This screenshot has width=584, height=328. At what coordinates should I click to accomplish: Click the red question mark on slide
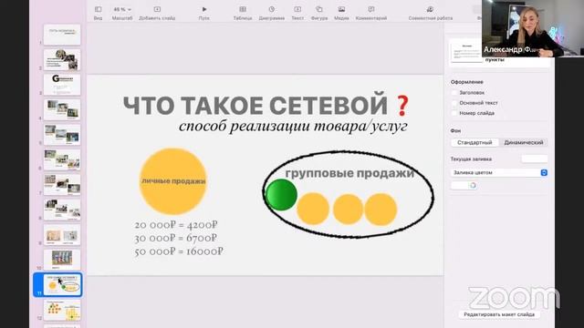click(402, 106)
